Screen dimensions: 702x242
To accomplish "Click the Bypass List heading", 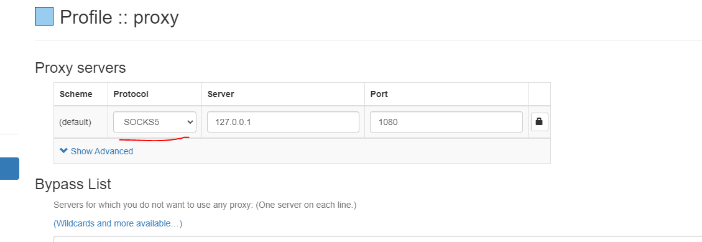I will pos(73,184).
